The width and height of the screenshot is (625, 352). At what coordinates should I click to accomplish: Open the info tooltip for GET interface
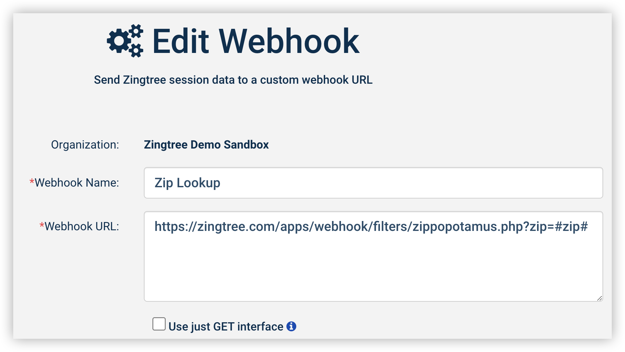(x=291, y=326)
